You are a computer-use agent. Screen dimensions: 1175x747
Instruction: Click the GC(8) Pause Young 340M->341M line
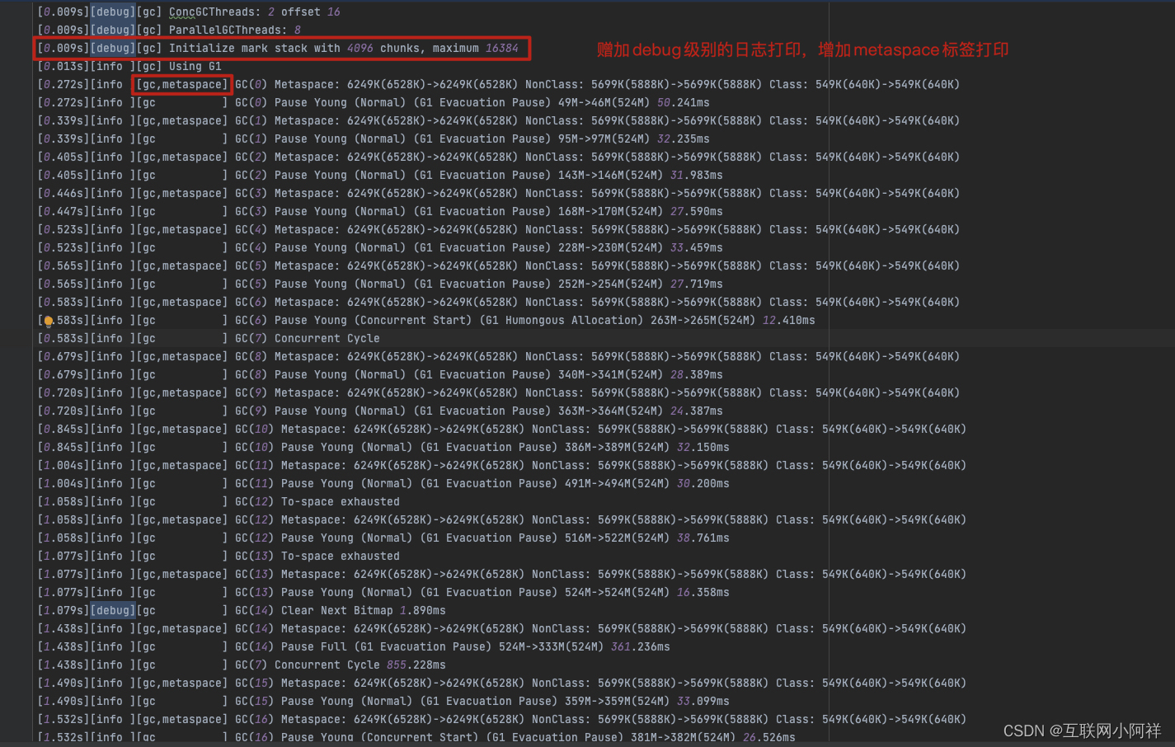[380, 374]
